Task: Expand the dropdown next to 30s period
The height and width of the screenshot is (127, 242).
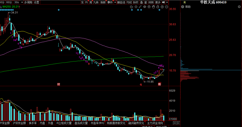Action: [x=22, y=2]
